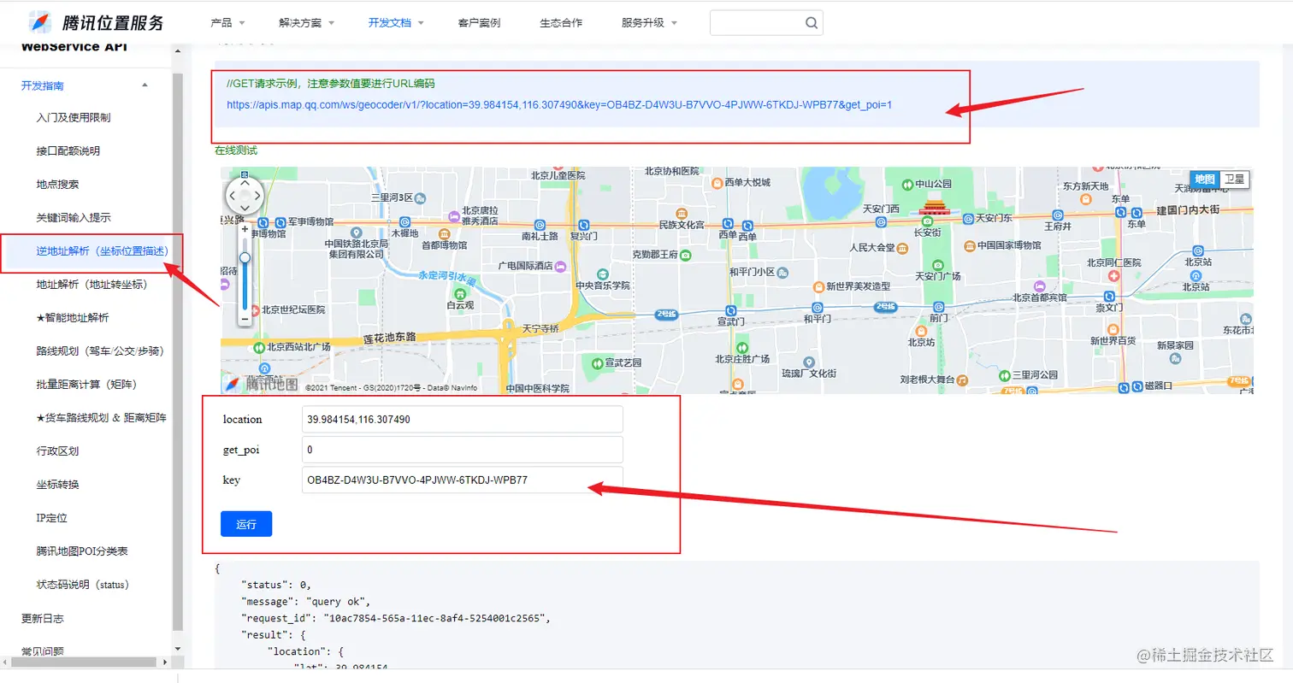Open IP定位 sidebar page

coord(52,517)
